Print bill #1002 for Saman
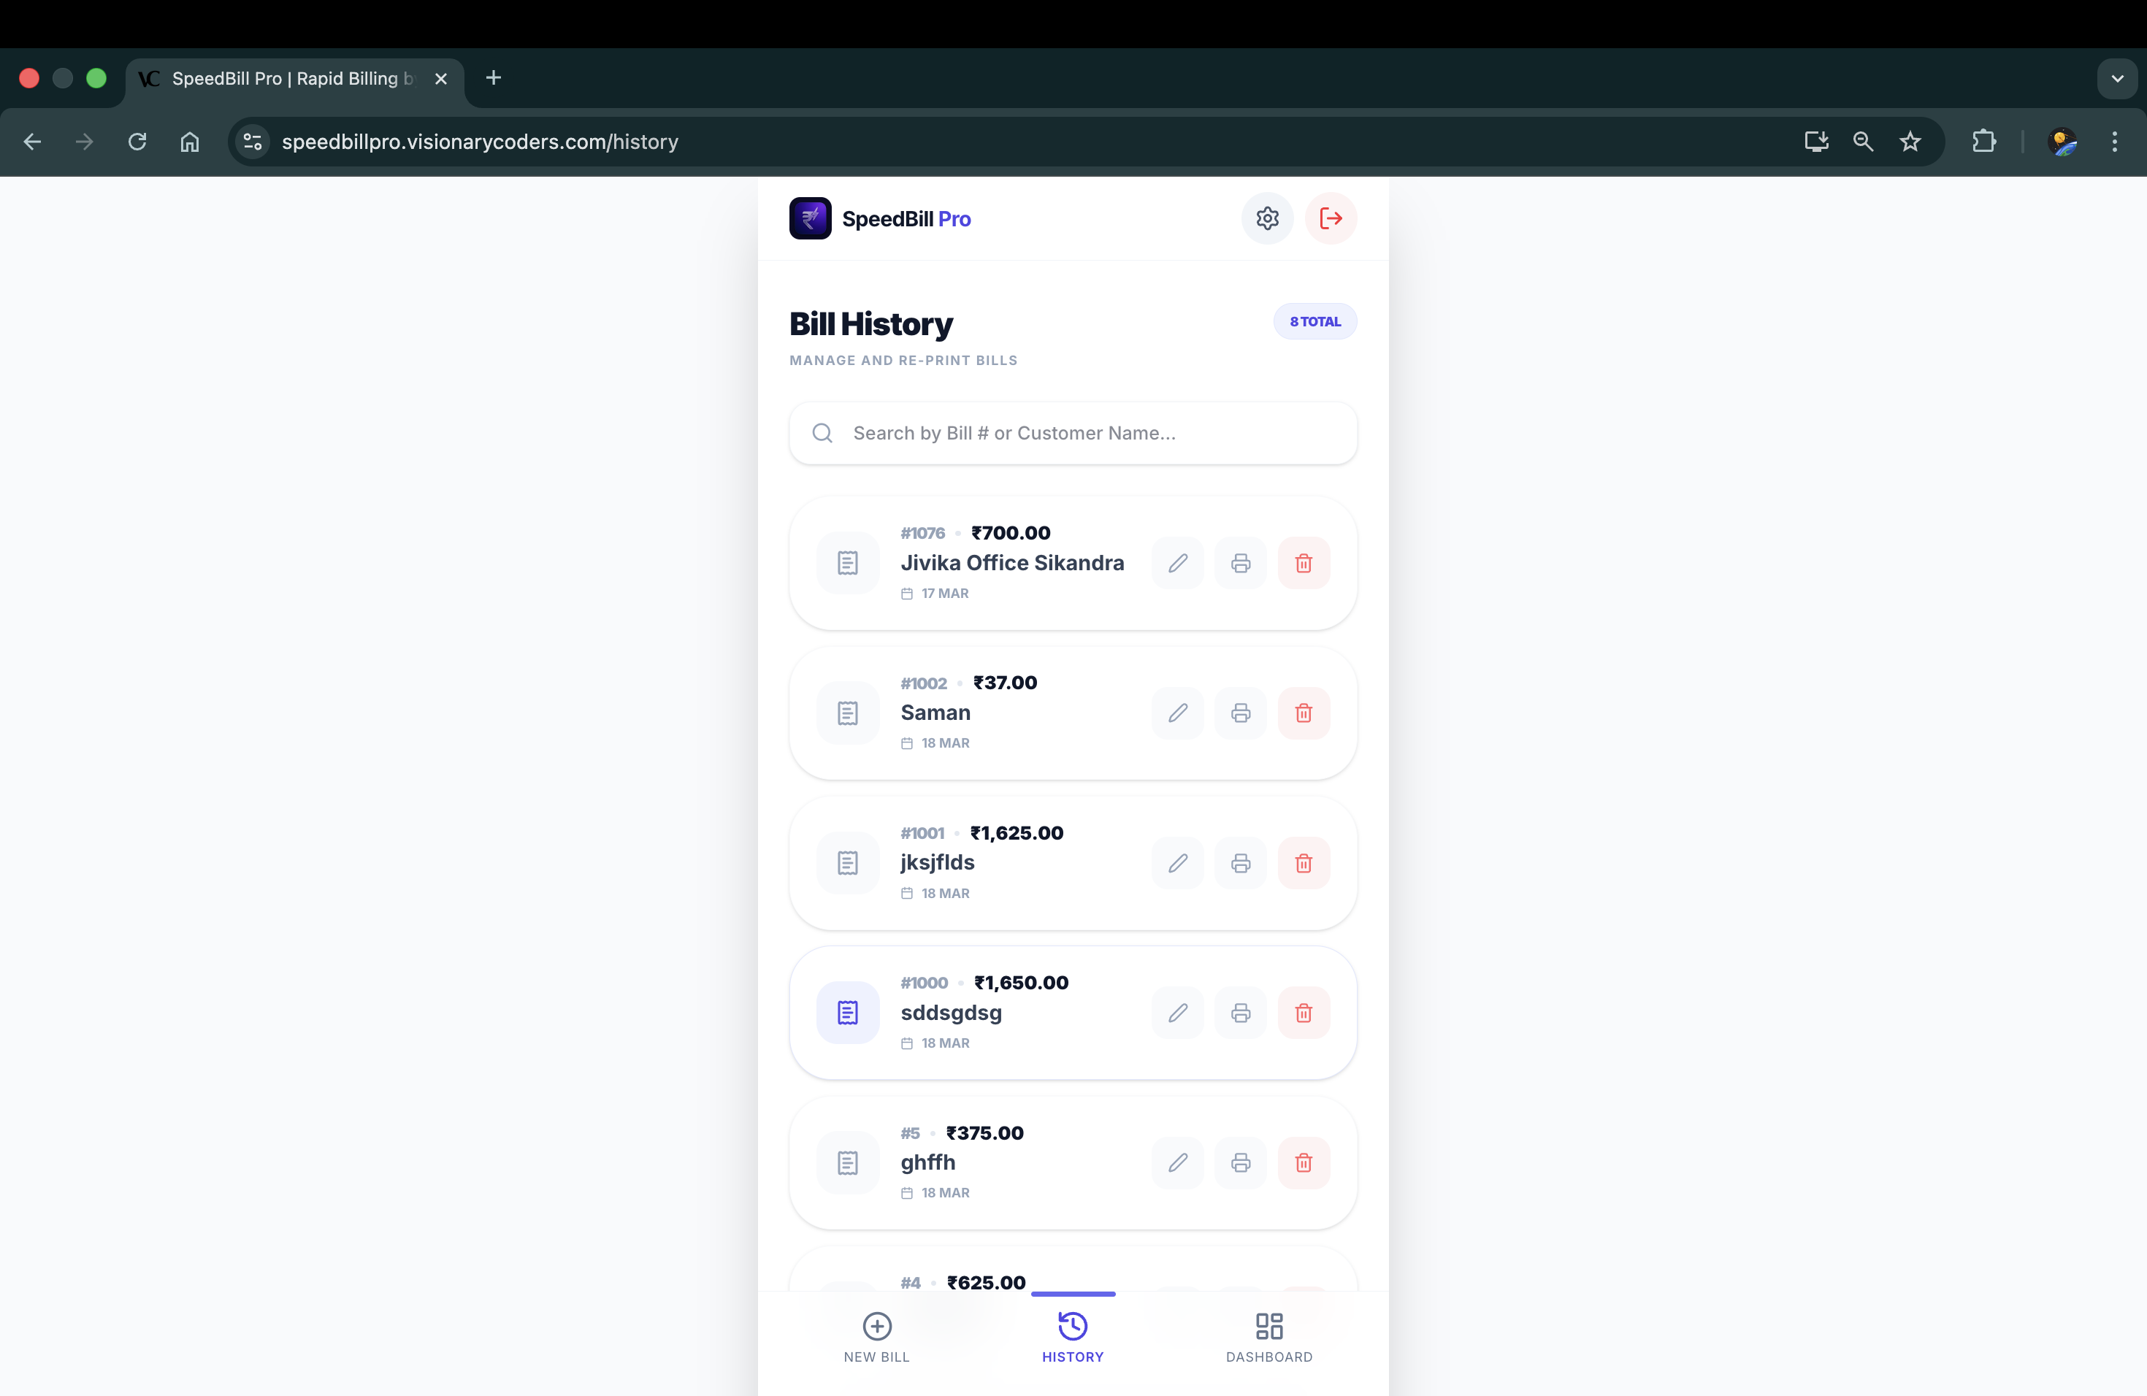 tap(1241, 713)
